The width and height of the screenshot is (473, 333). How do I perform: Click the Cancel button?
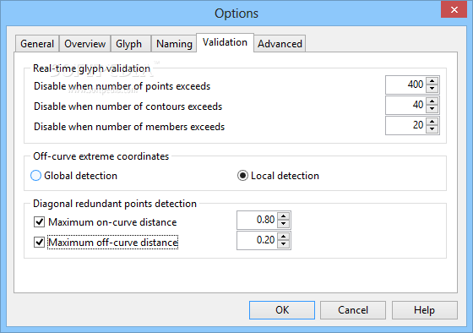pyautogui.click(x=353, y=310)
